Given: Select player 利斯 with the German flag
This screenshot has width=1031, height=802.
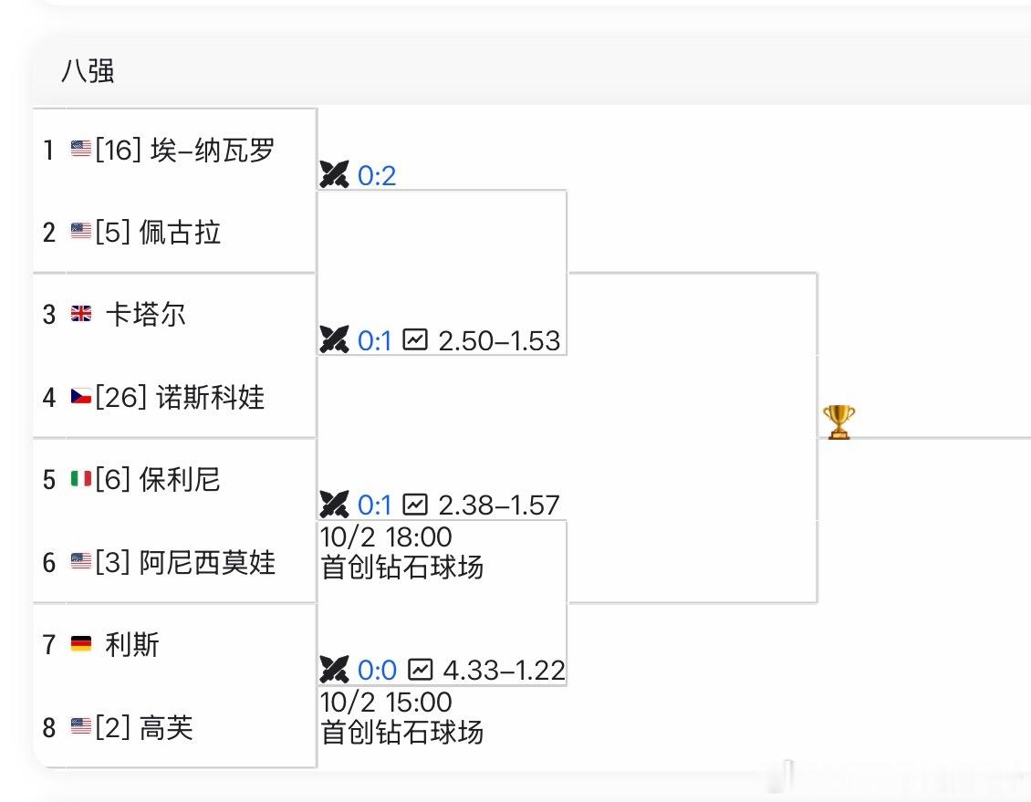Looking at the screenshot, I should (132, 645).
